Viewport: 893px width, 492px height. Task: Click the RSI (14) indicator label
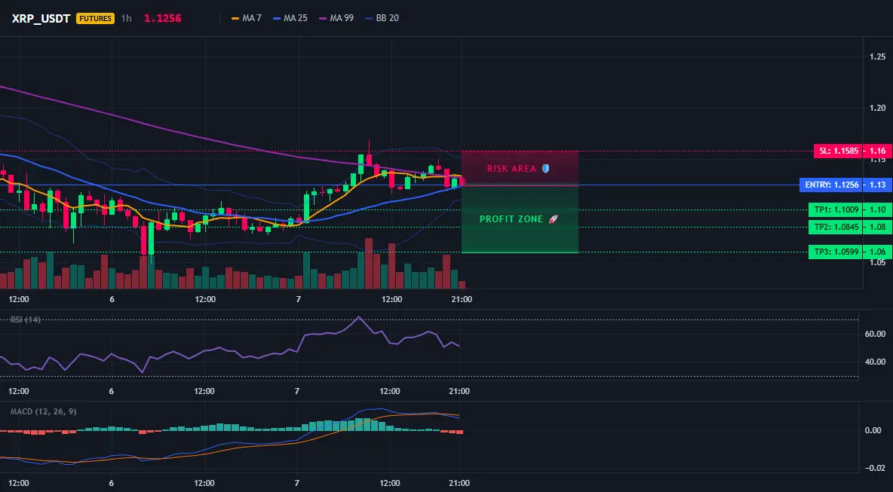pos(26,319)
